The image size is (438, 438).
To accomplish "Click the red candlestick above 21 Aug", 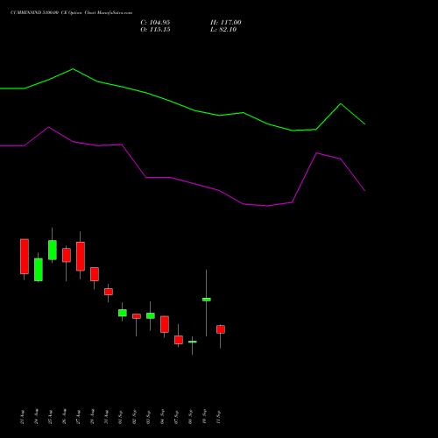I will [25, 257].
